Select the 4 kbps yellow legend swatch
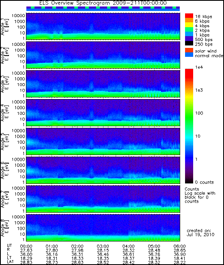 point(189,25)
